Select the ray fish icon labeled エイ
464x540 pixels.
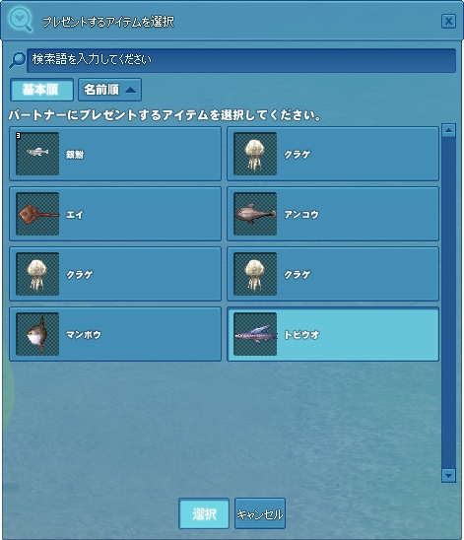[x=37, y=214]
